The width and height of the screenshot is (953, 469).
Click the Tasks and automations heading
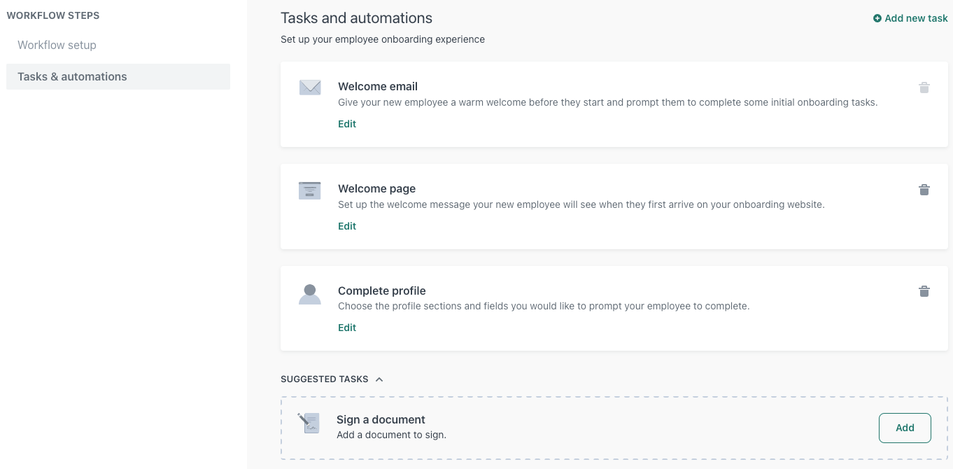pos(357,18)
